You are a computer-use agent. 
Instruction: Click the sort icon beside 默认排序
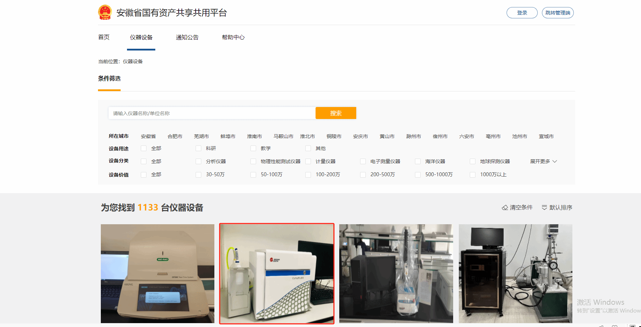544,208
